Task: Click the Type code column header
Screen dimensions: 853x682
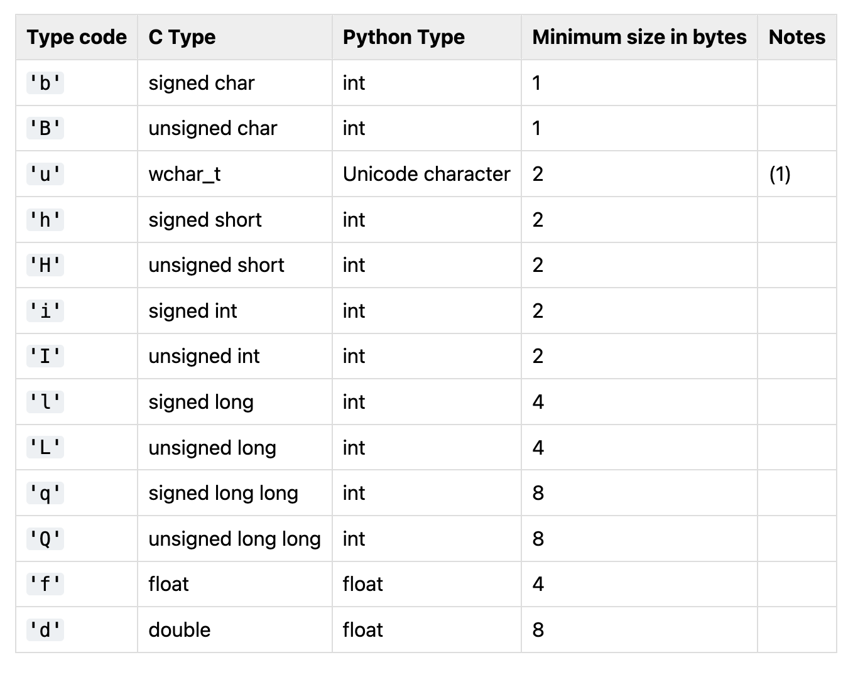Action: click(77, 37)
